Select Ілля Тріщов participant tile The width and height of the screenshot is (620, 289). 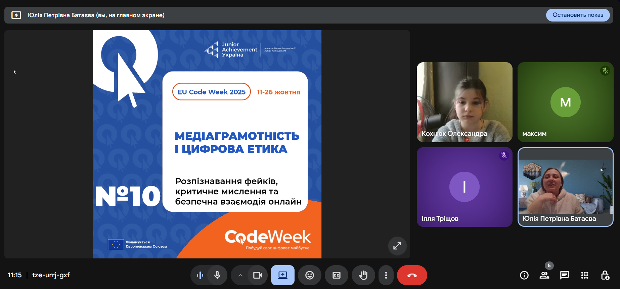pos(464,187)
